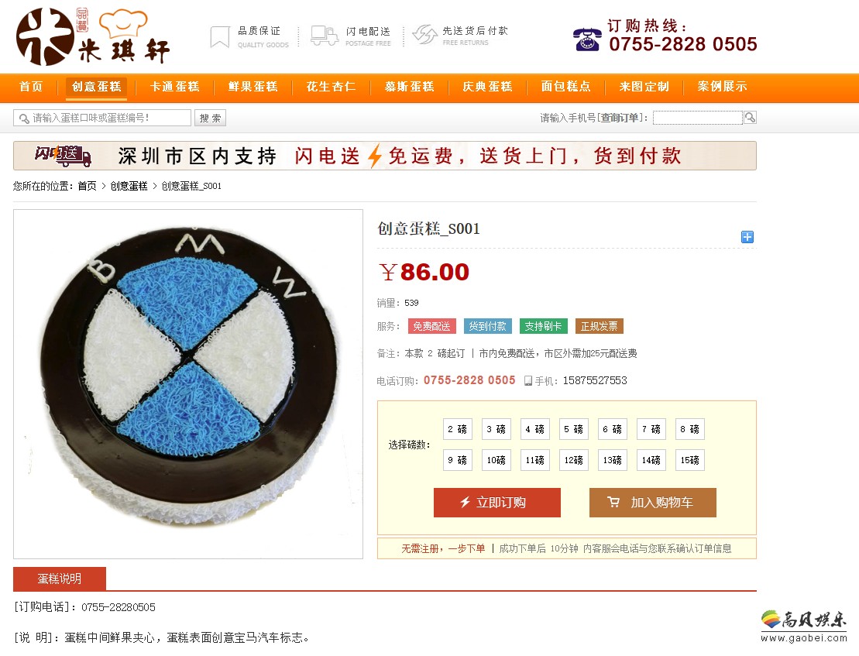This screenshot has width=859, height=656.
Task: Switch to the 蛋糕说明 tab
Action: [59, 579]
